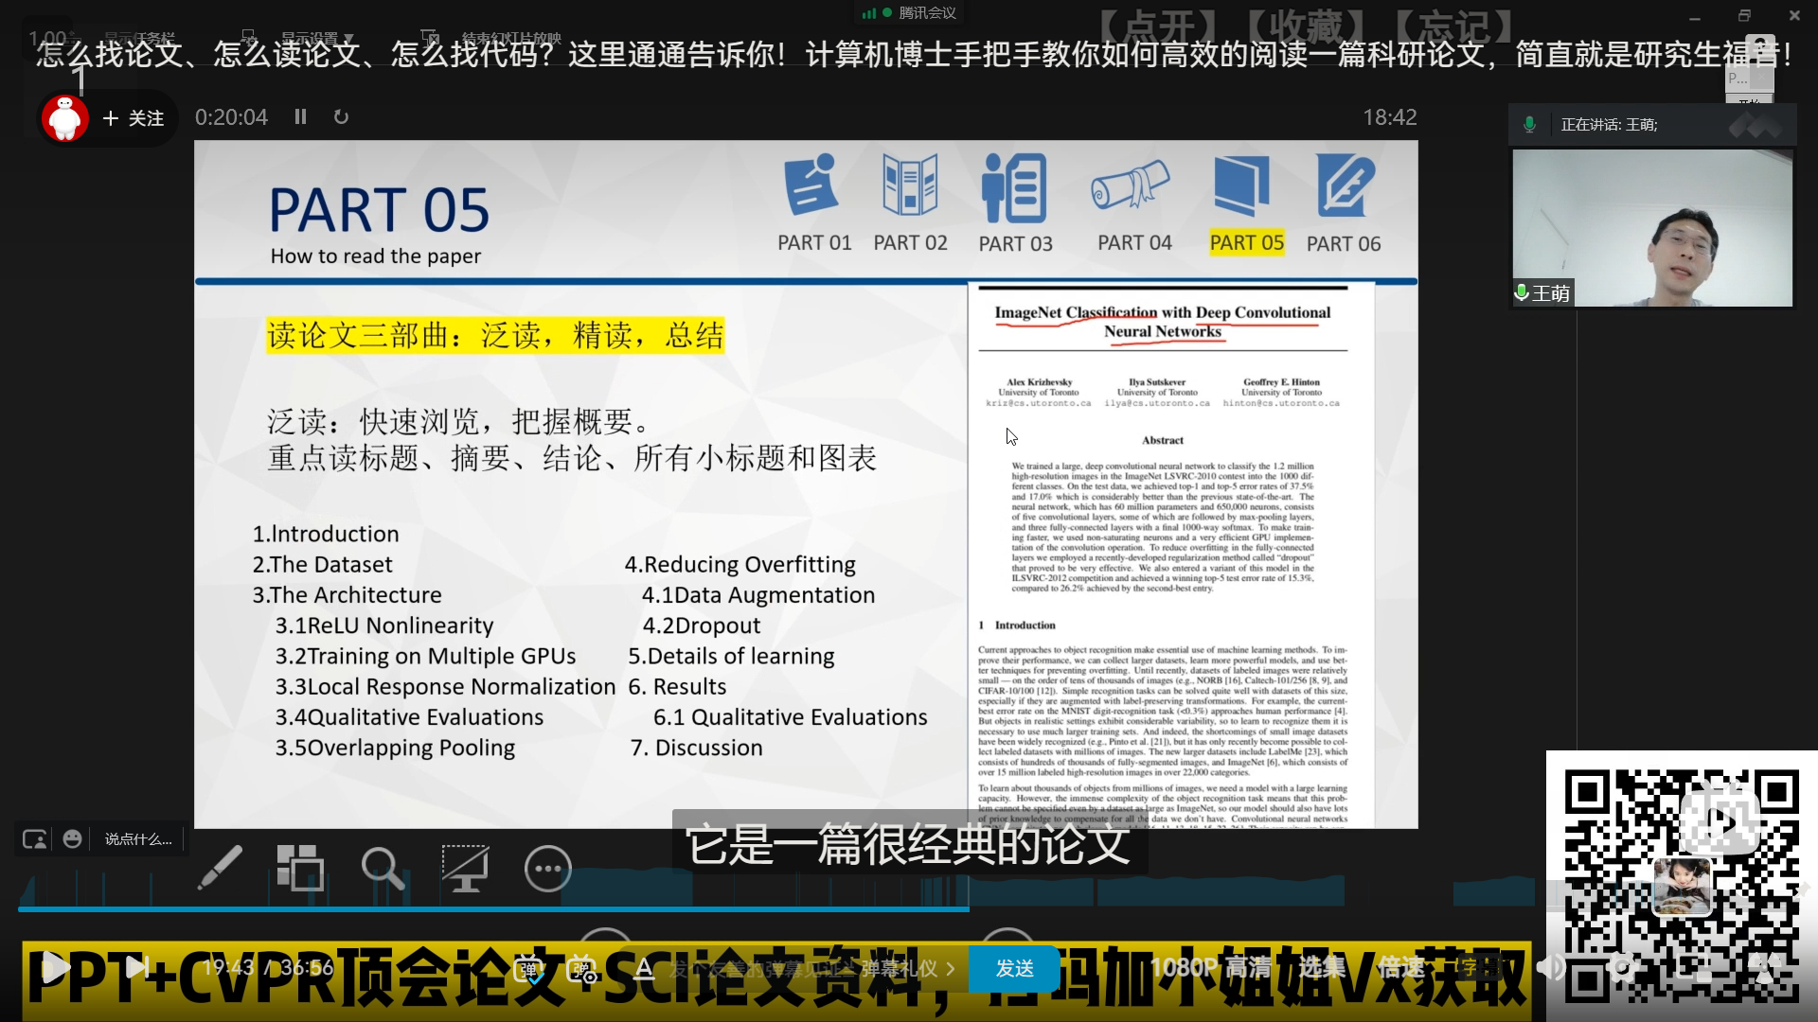Click the pen annotation tool icon
Viewport: 1818px width, 1022px height.
click(x=220, y=867)
